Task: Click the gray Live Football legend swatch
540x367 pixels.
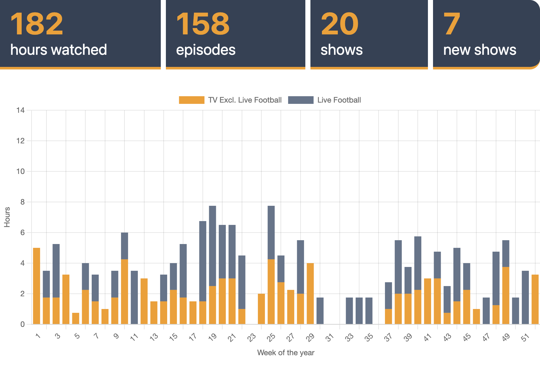Action: (301, 100)
